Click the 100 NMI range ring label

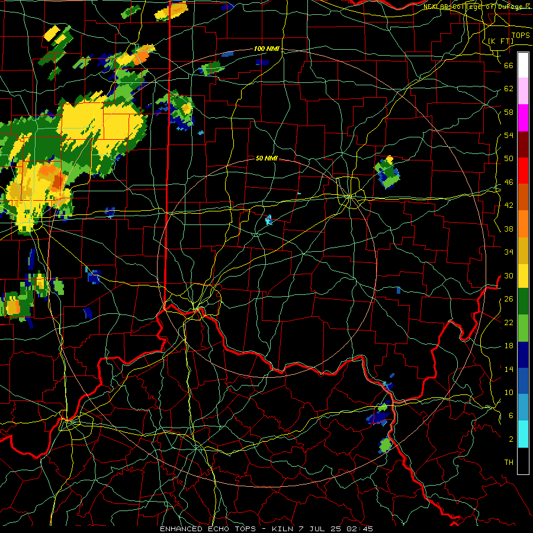[266, 49]
